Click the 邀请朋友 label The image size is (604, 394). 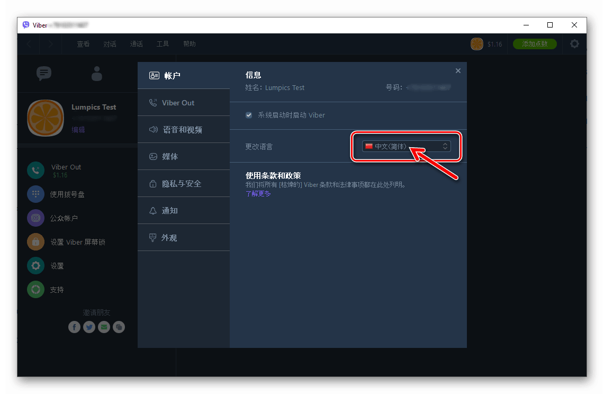click(96, 312)
